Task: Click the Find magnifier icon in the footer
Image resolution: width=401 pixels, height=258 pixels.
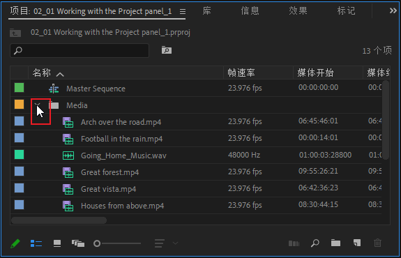Action: (x=315, y=243)
